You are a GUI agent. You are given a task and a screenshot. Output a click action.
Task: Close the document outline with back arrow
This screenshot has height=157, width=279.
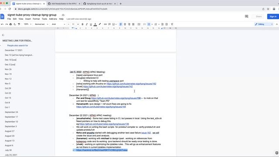tap(3, 35)
